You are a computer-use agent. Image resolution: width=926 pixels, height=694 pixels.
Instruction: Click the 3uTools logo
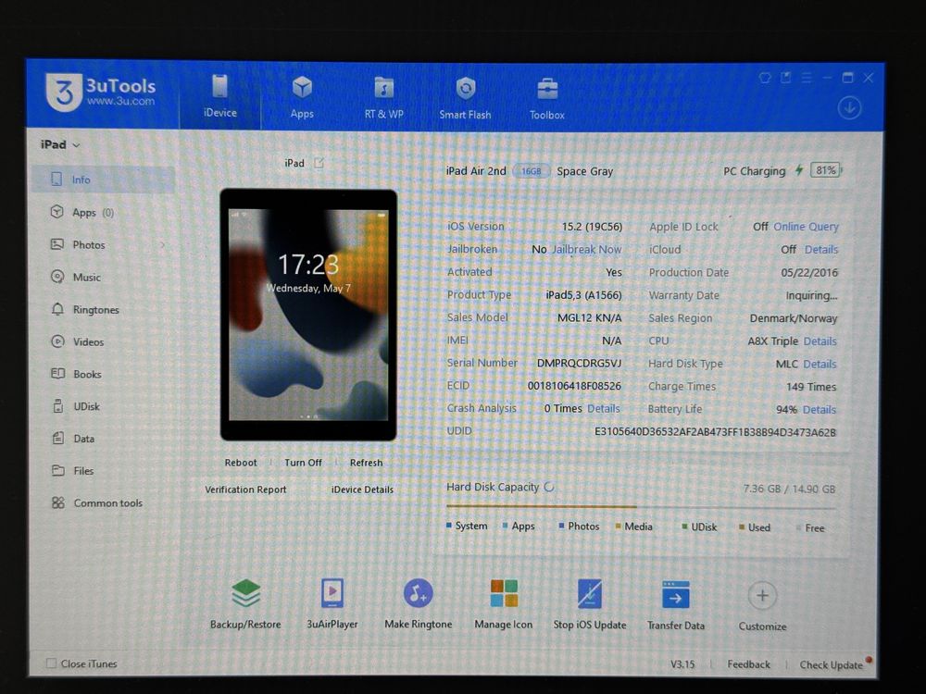click(x=100, y=93)
